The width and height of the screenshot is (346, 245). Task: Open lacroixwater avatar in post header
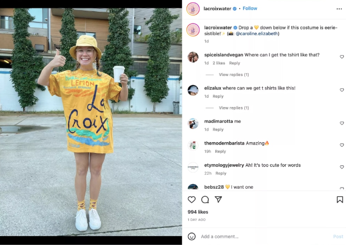pyautogui.click(x=193, y=9)
